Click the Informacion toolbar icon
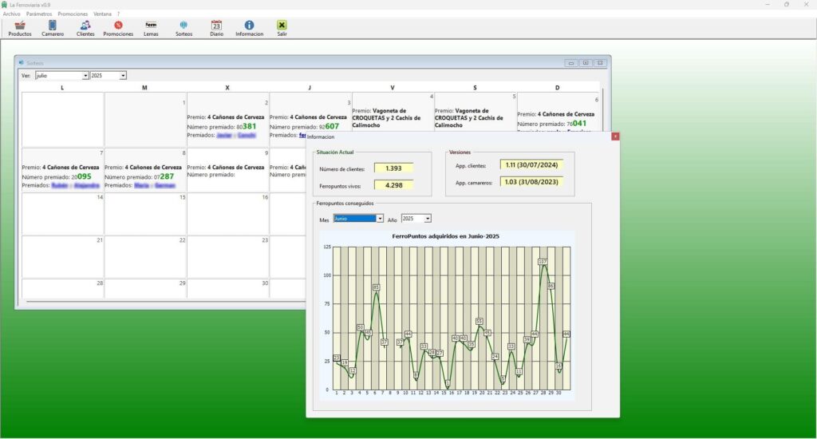817x439 pixels. 249,29
